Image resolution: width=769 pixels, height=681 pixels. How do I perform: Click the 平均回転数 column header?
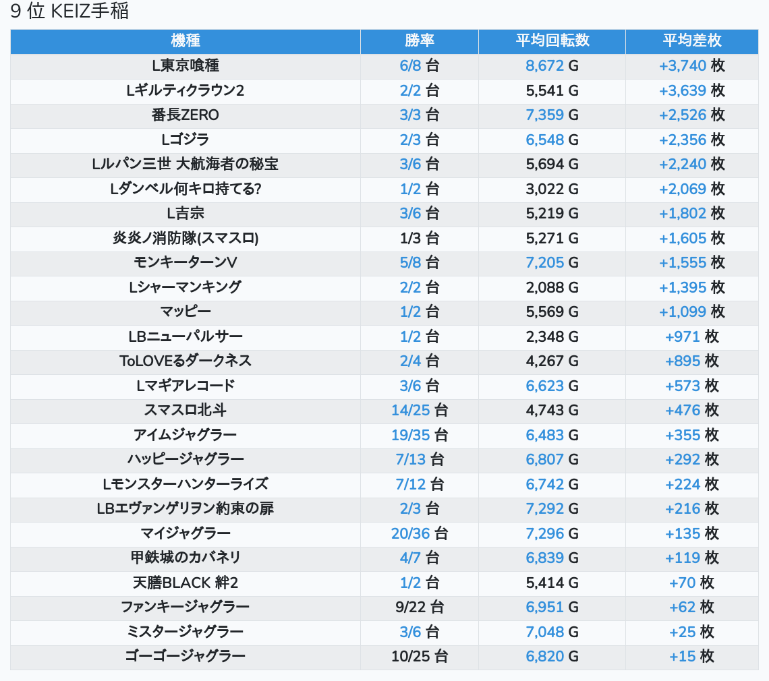pyautogui.click(x=552, y=40)
